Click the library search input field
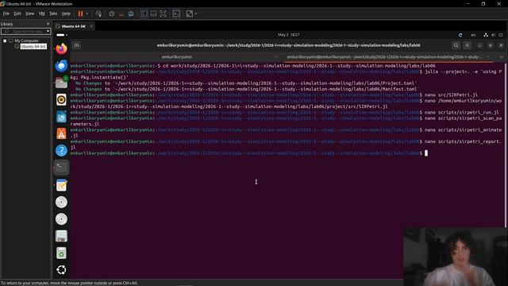This screenshot has height=286, width=508. pyautogui.click(x=23, y=31)
